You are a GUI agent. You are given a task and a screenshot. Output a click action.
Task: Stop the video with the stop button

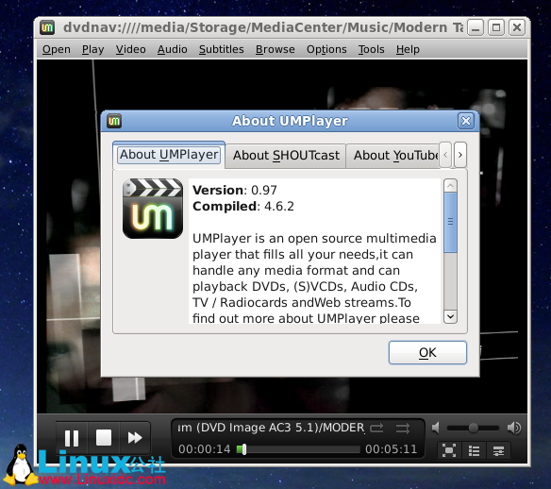click(x=104, y=438)
